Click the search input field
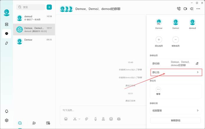This screenshot has width=205, height=129. (31, 7)
